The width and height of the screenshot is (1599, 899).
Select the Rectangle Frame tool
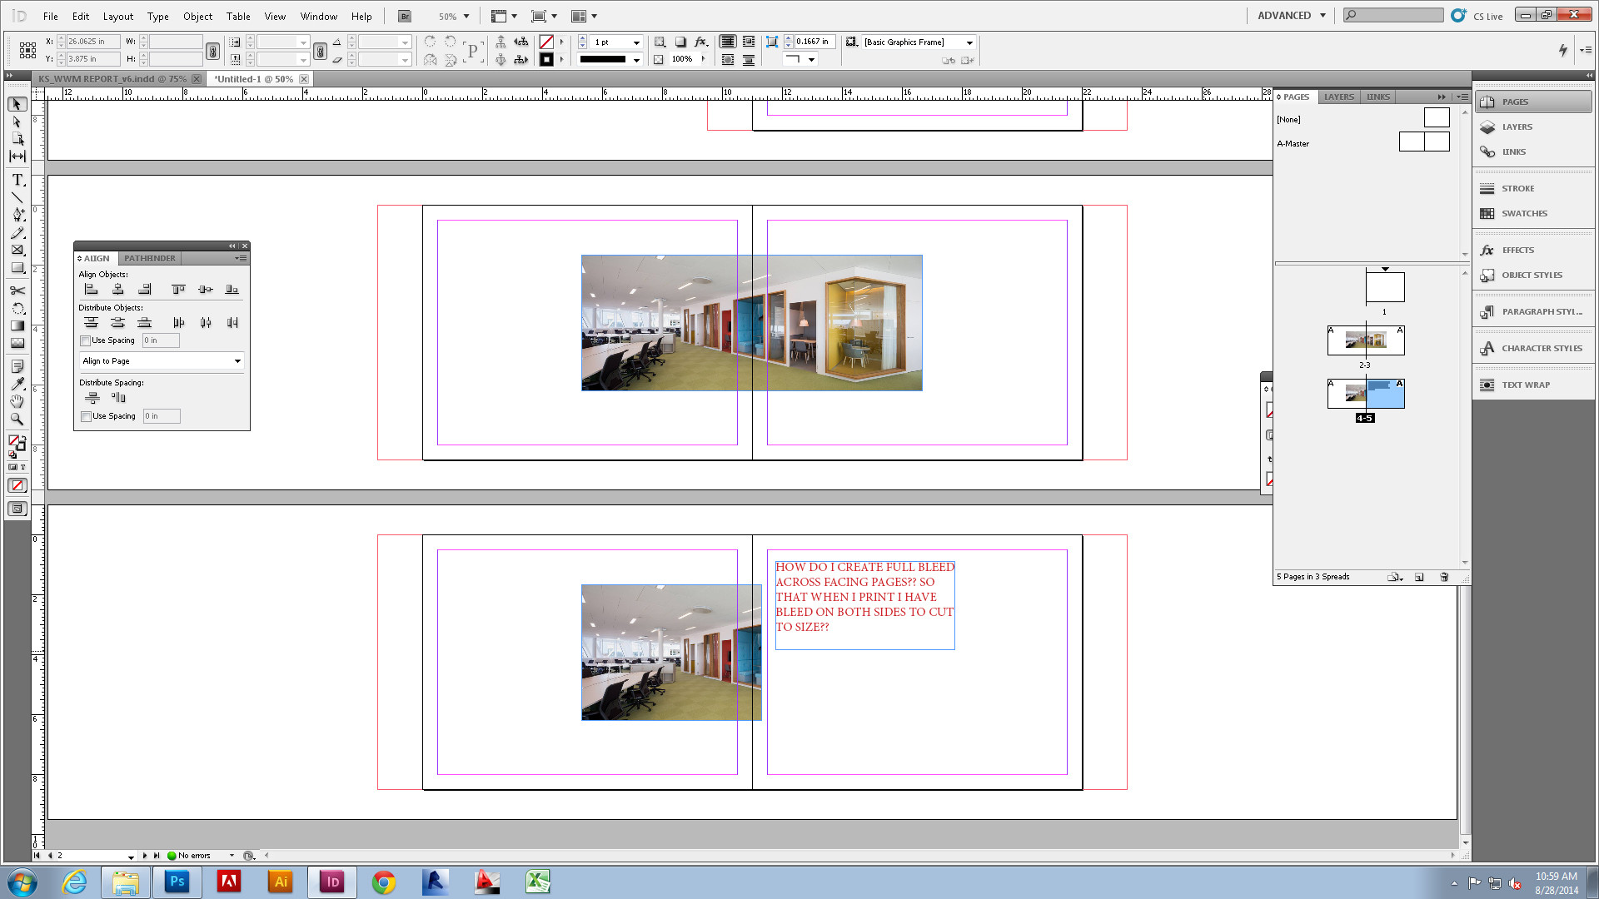pyautogui.click(x=17, y=250)
